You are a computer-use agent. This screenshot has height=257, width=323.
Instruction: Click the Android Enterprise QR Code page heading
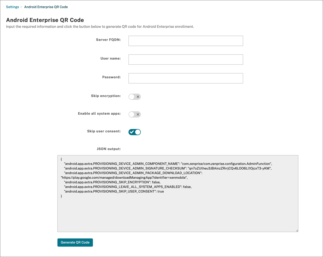point(45,20)
